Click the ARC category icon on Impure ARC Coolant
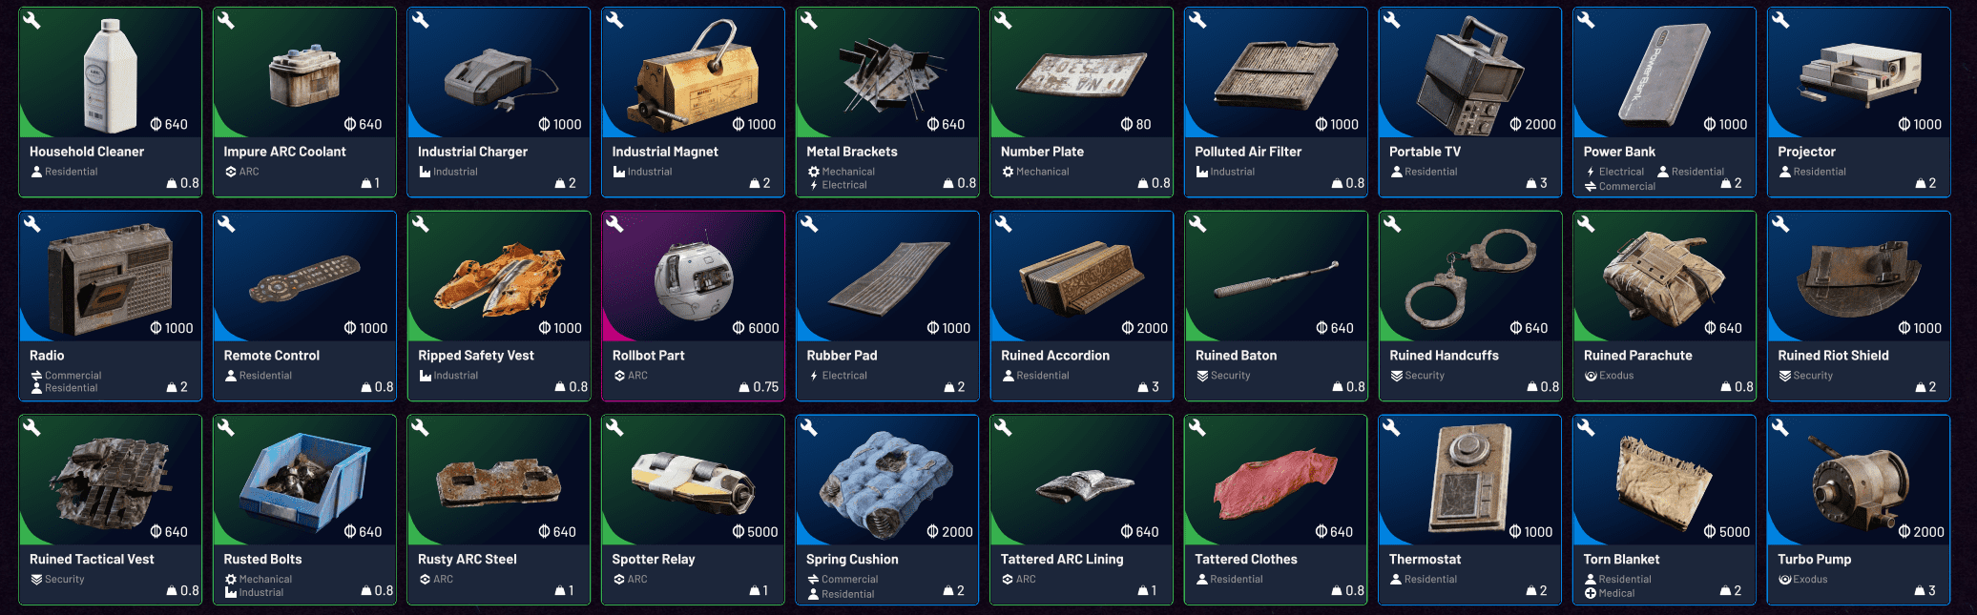 pos(230,172)
